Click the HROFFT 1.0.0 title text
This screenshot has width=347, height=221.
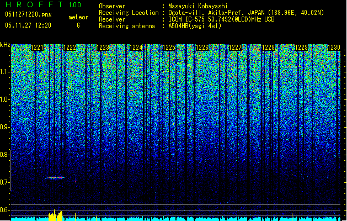coord(43,4)
